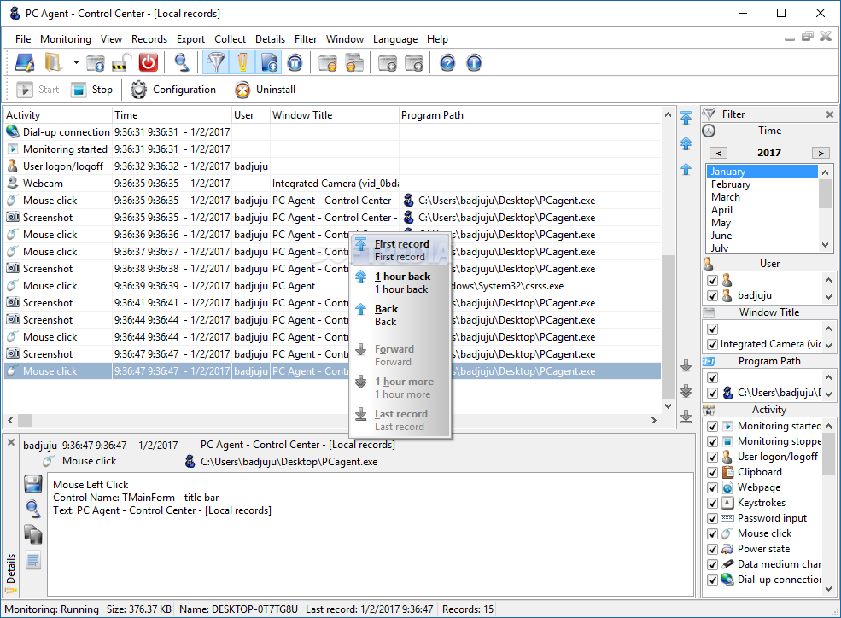Click the blue question mark help icon
This screenshot has height=618, width=841.
(x=447, y=62)
